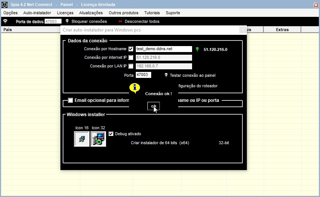Click the internet IP field 51.120.216.0

[164, 57]
